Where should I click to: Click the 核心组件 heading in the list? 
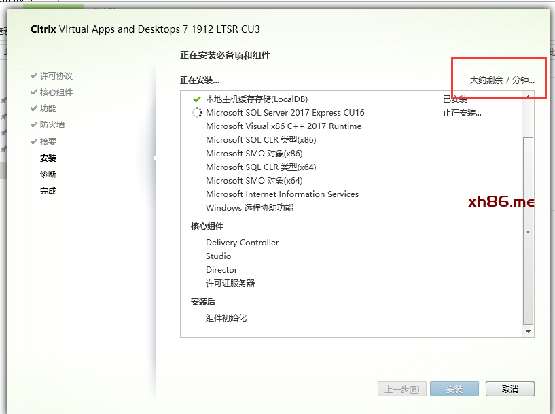[x=207, y=226]
